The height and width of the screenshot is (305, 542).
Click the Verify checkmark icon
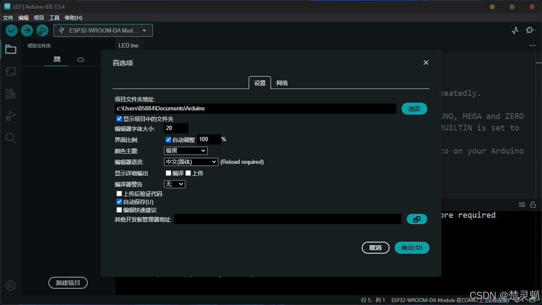point(12,30)
